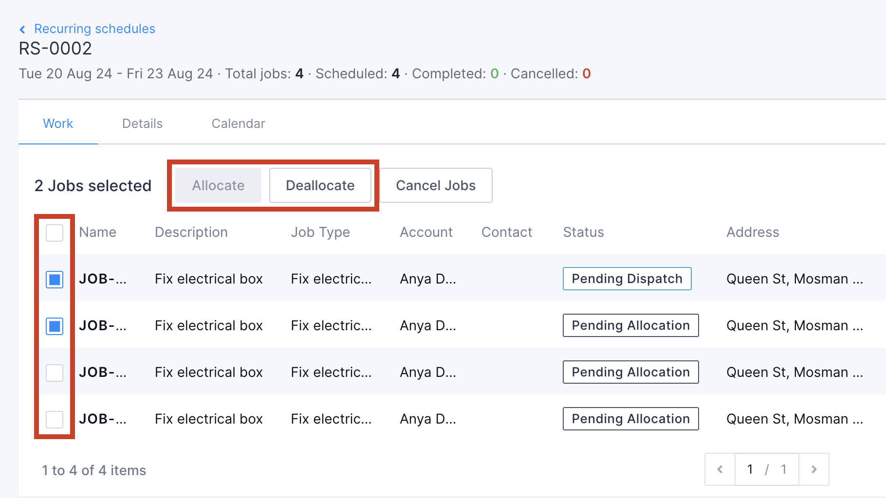Uncheck the Pending Dispatch job's checkbox

tap(54, 279)
